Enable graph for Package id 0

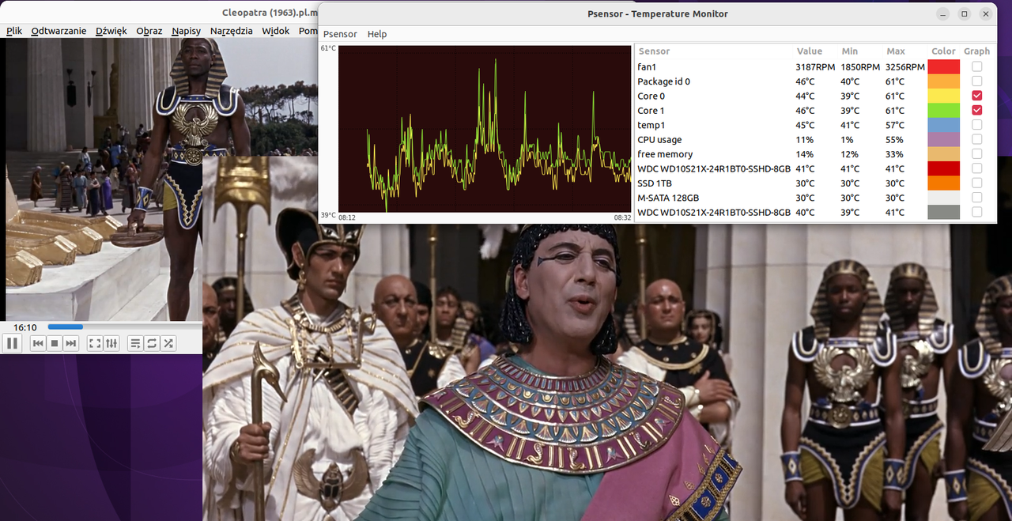[977, 81]
